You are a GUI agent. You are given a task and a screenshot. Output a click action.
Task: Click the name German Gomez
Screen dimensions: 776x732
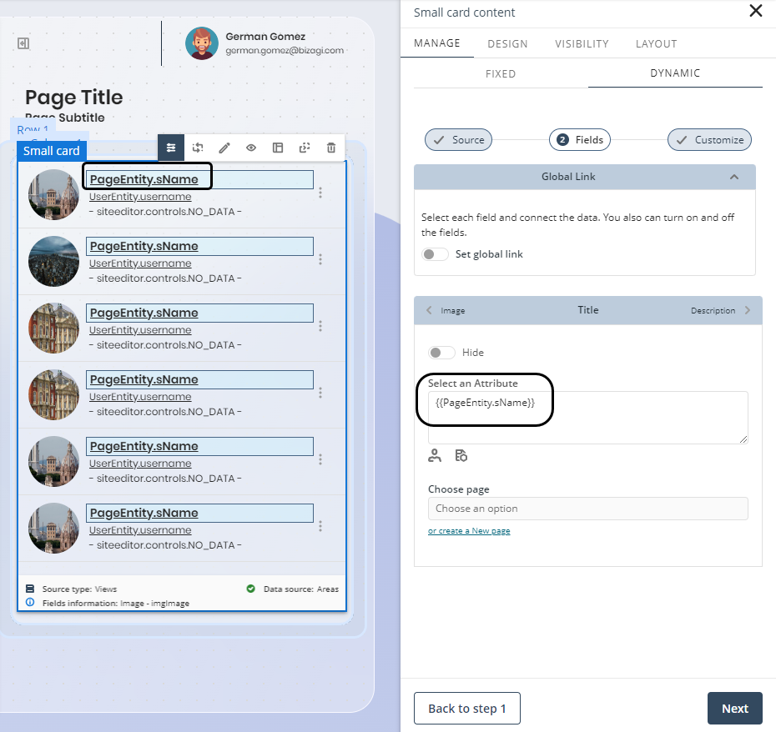(265, 37)
